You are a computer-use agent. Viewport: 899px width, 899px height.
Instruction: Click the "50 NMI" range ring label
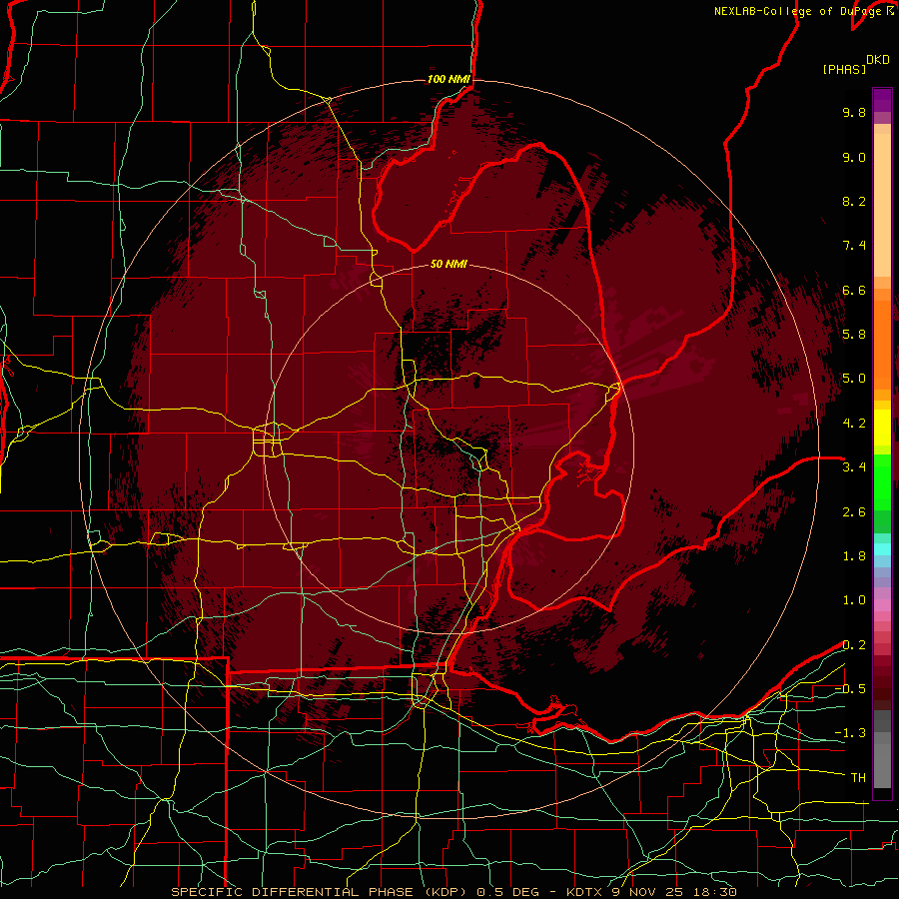coord(449,264)
